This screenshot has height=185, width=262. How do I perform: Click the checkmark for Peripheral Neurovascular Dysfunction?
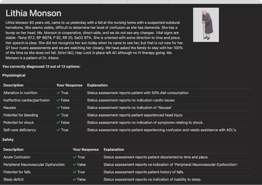[x=75, y=165]
